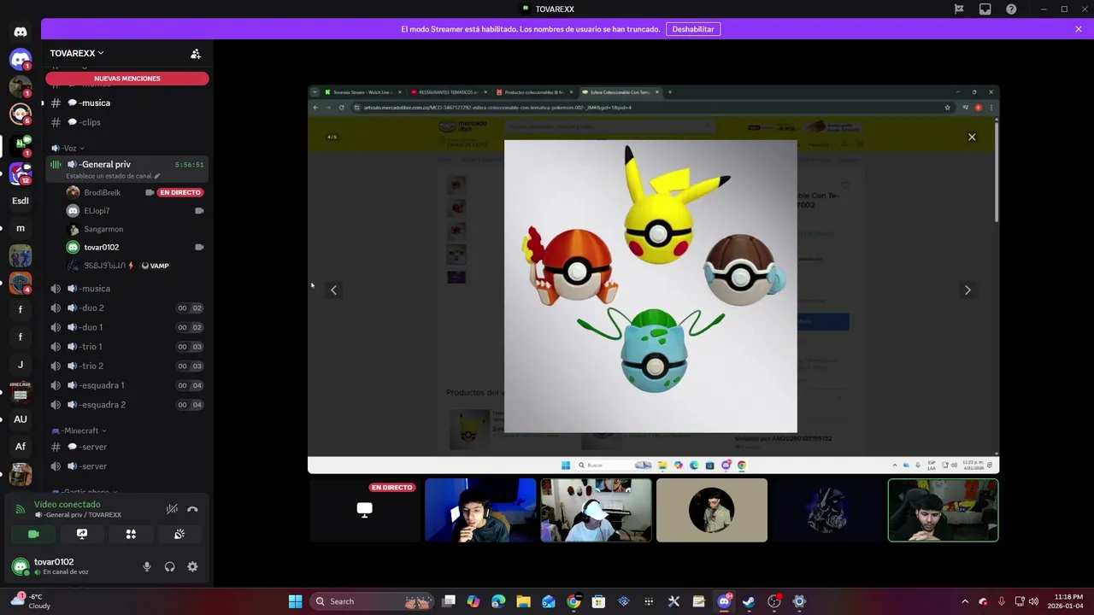
Task: Join the -duo 1 voice channel
Action: [127, 327]
